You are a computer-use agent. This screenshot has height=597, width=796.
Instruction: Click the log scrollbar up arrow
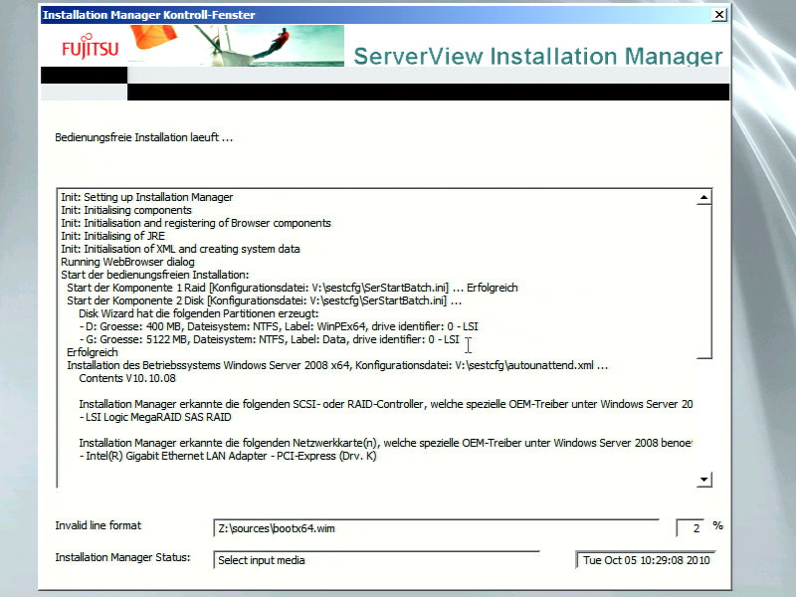(703, 197)
